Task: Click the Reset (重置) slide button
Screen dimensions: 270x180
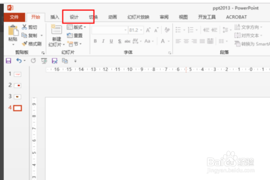Action: point(75,36)
